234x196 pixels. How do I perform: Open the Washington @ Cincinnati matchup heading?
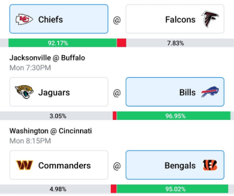[x=51, y=131]
